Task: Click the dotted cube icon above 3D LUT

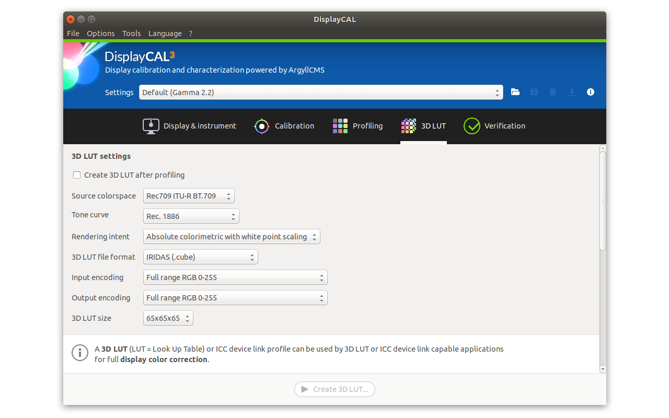Action: coord(408,125)
